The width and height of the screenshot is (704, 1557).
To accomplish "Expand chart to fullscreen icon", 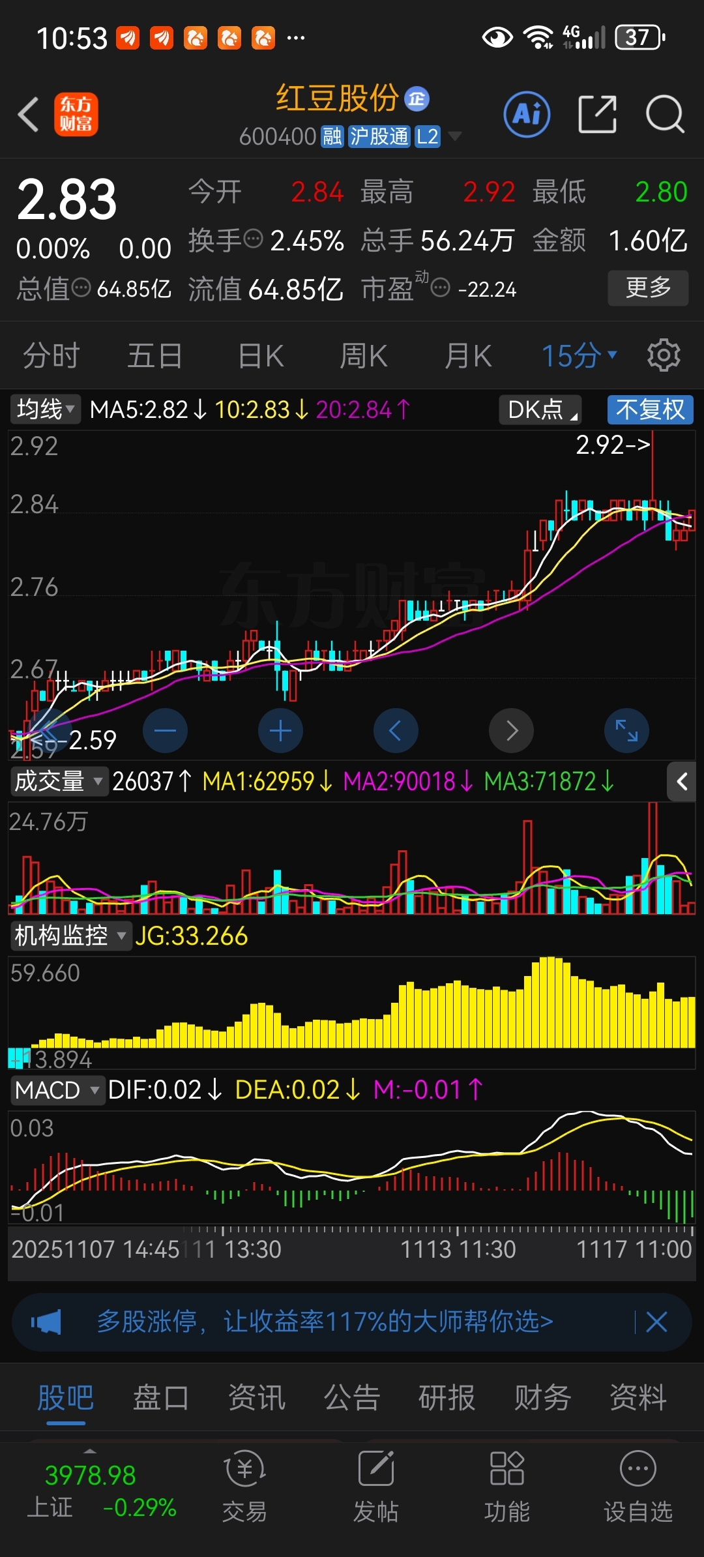I will point(626,730).
